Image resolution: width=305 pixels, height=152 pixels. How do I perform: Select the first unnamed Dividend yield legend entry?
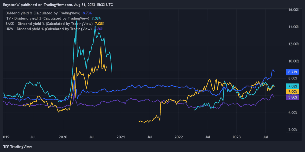pyautogui.click(x=43, y=13)
